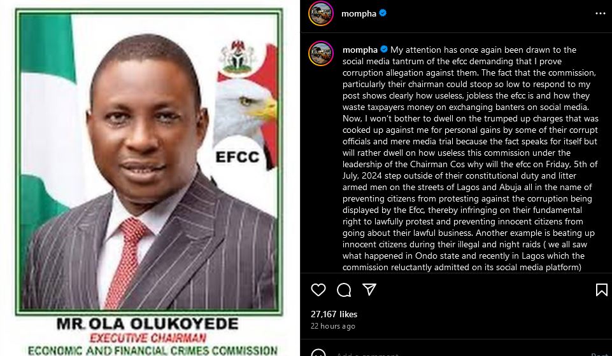Click the mompha username in the post header

(x=359, y=13)
